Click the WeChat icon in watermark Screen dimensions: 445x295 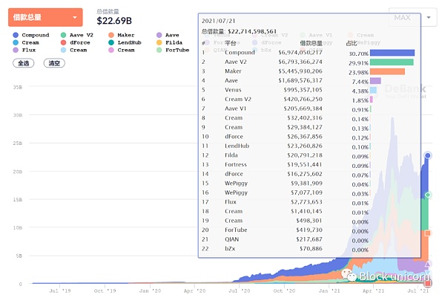(x=349, y=275)
